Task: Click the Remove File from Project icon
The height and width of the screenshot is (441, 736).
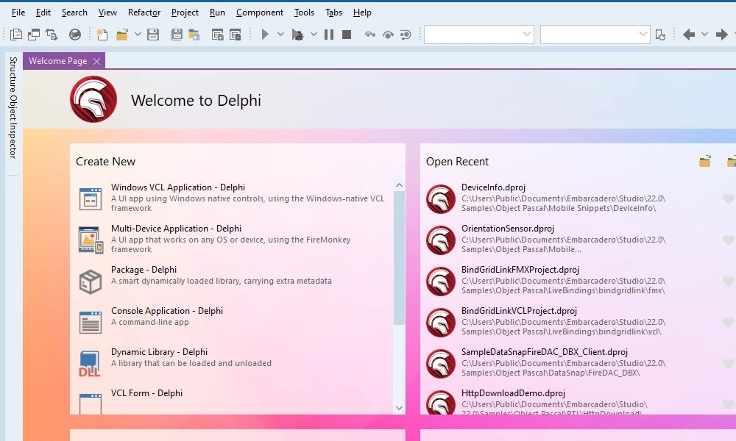Action: point(236,35)
